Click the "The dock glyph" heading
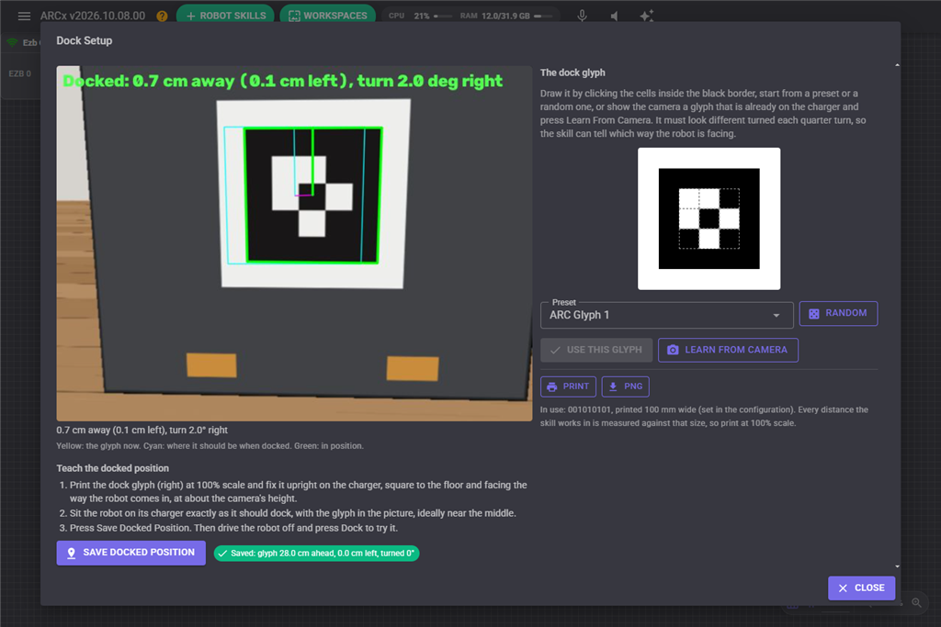Viewport: 941px width, 627px height. click(573, 73)
